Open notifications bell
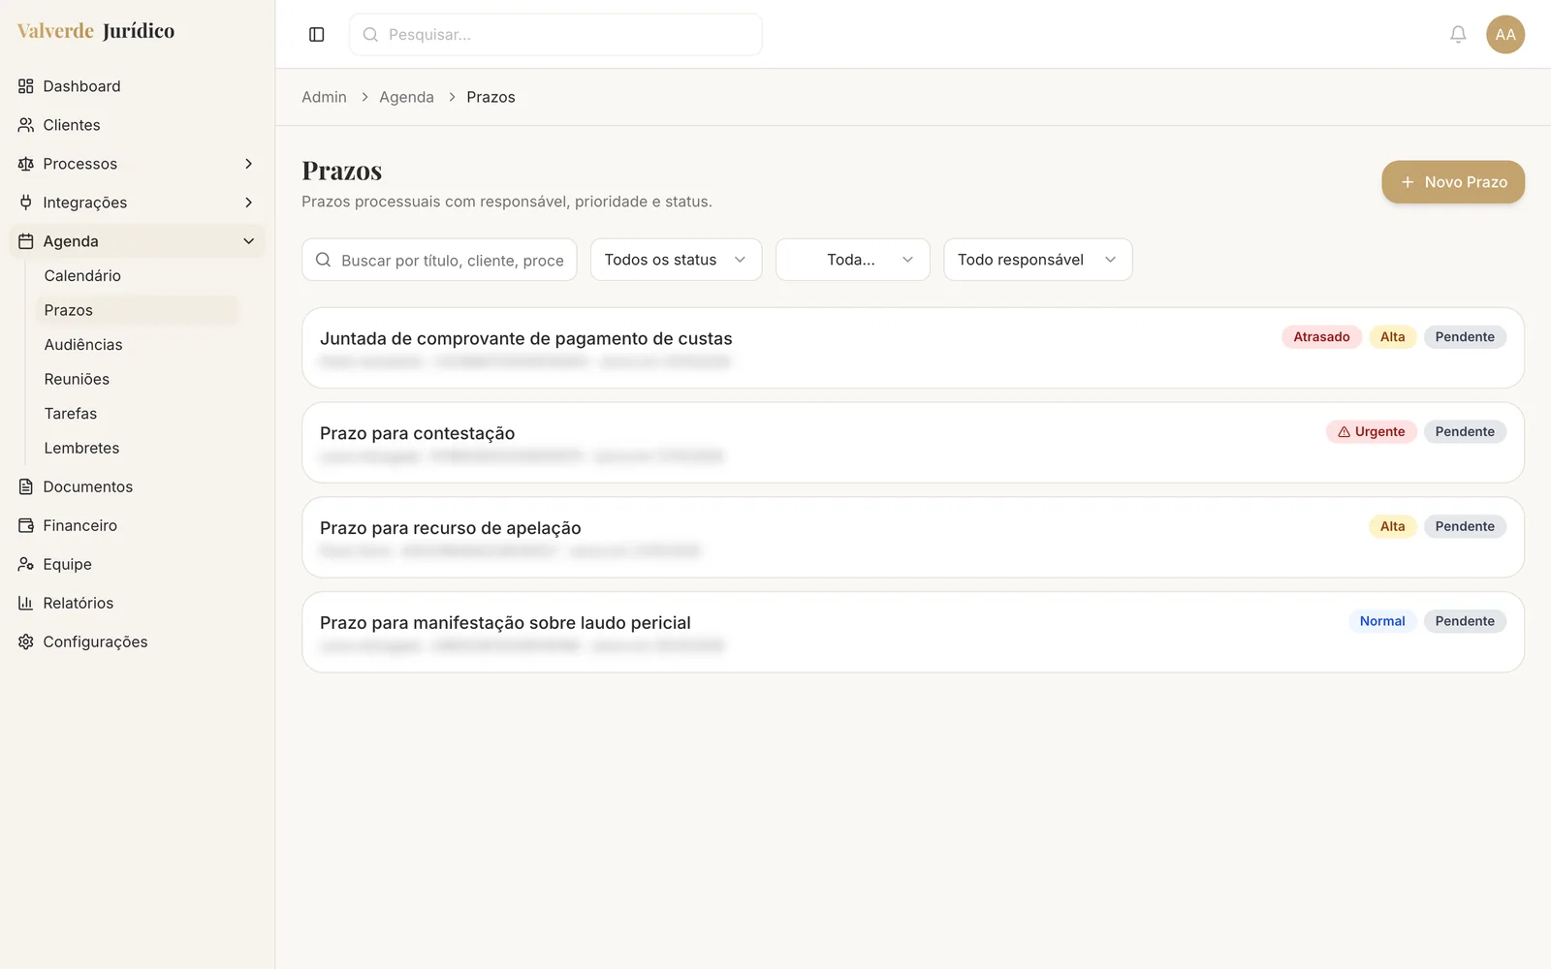This screenshot has width=1551, height=969. pyautogui.click(x=1458, y=35)
